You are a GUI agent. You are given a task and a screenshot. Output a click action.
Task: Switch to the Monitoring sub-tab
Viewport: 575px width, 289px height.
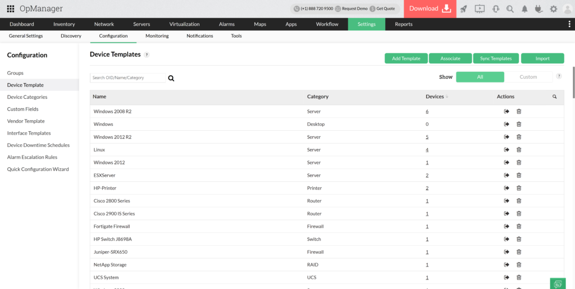tap(157, 36)
